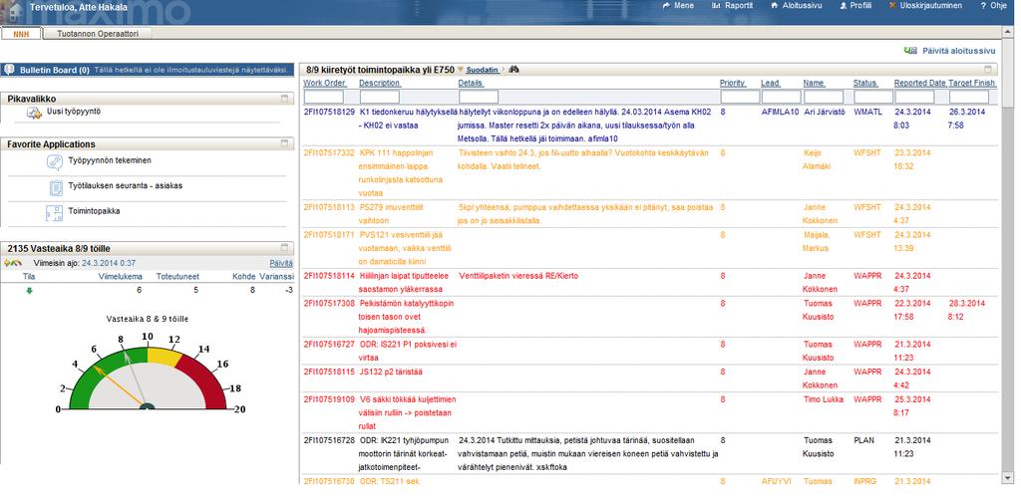The width and height of the screenshot is (1021, 499).
Task: Click the page vertical scrollbar down arrow
Action: coord(1009,477)
